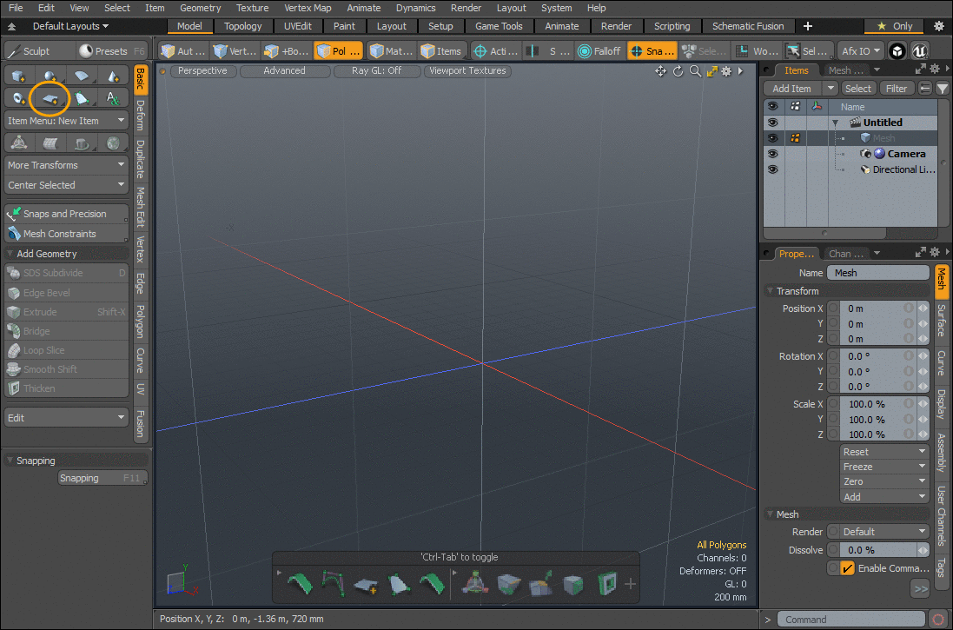This screenshot has height=630, width=953.
Task: Switch to the UVEdit layout tab
Action: (x=297, y=26)
